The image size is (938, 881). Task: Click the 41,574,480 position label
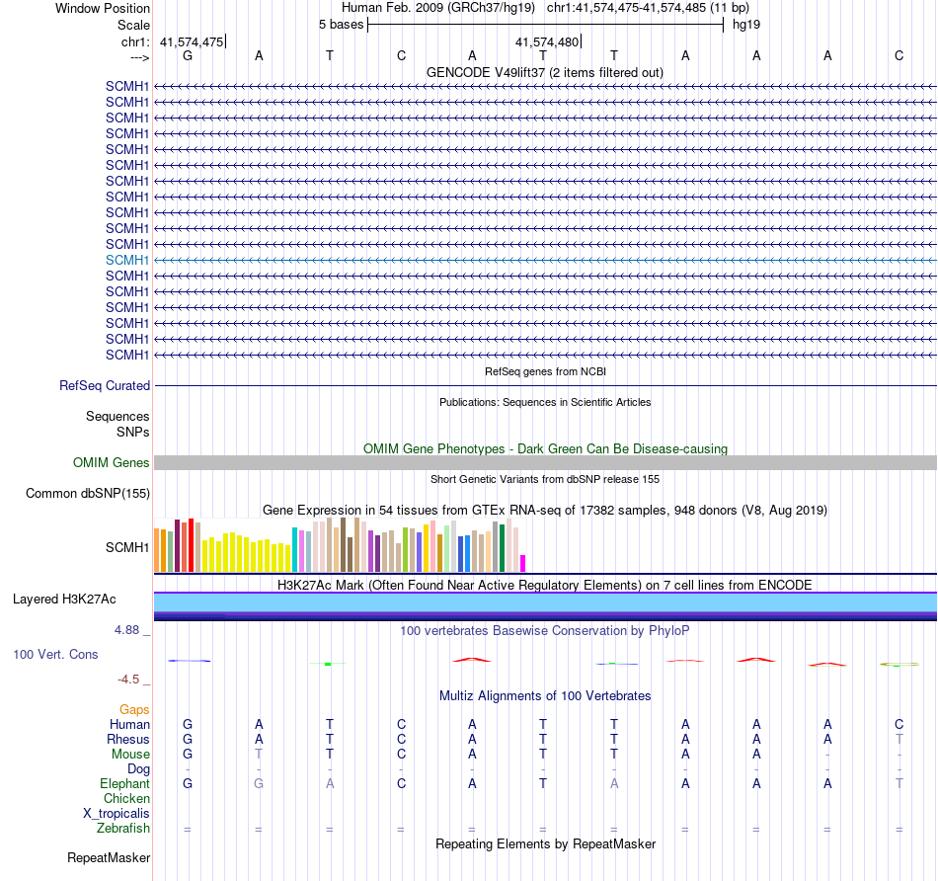pyautogui.click(x=547, y=41)
